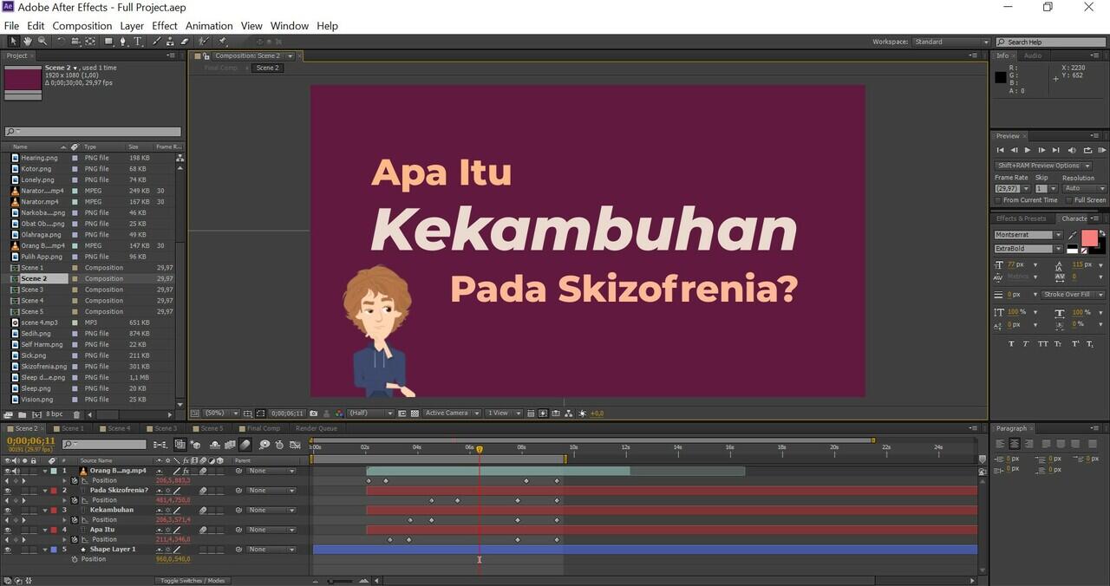Select the Hand tool
The width and height of the screenshot is (1110, 586).
[x=28, y=41]
